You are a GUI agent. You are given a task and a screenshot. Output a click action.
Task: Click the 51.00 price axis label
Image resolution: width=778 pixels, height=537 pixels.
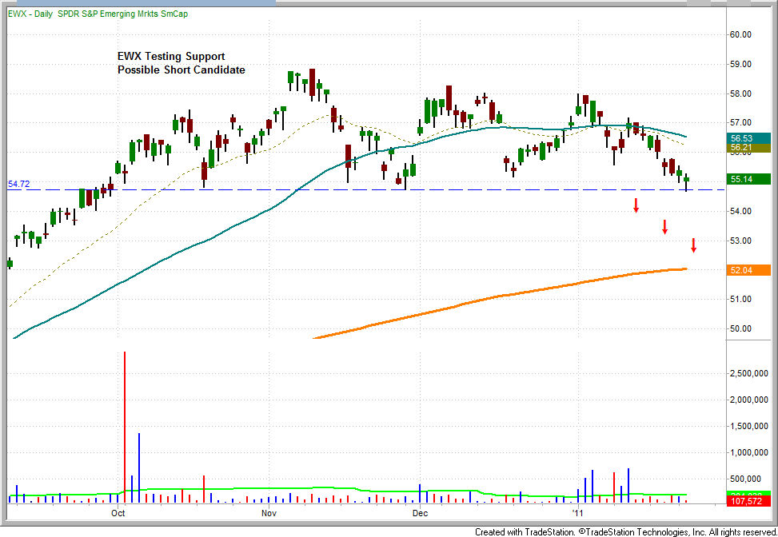coord(740,299)
